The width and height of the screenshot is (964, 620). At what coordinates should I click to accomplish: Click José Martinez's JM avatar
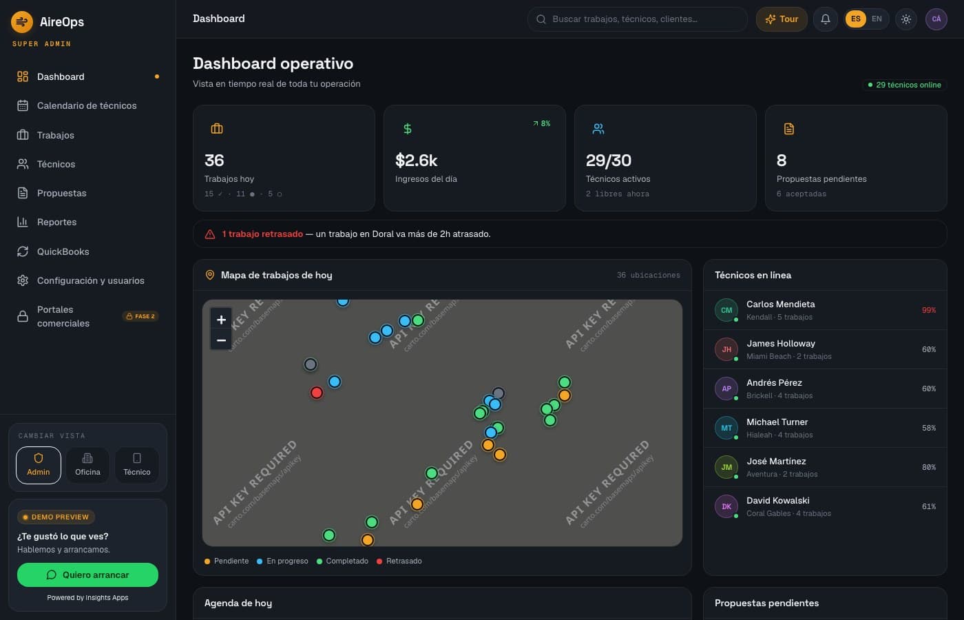(x=726, y=467)
